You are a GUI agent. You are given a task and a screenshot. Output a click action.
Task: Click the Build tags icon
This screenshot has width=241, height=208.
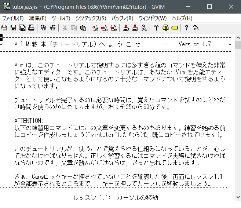(165, 28)
